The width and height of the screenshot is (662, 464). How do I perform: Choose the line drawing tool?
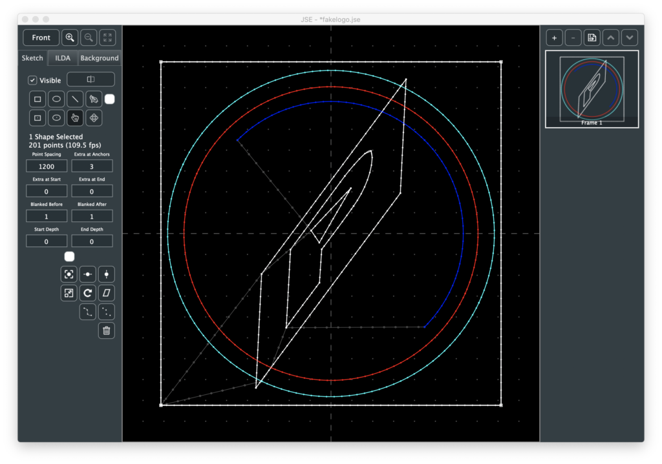tap(76, 99)
